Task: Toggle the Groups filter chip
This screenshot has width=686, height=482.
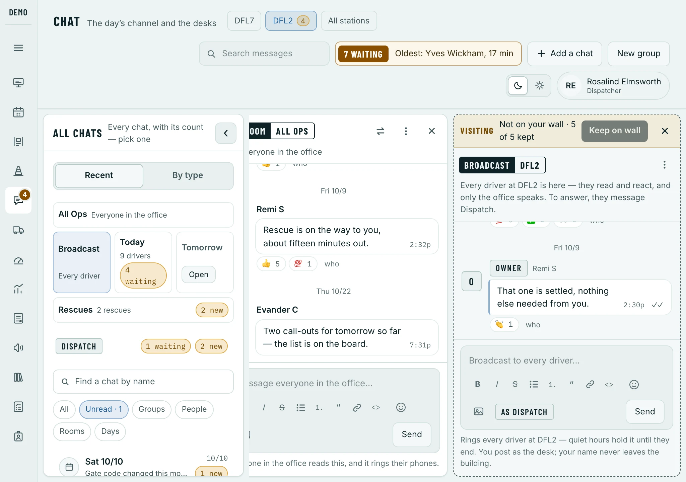Action: [152, 409]
